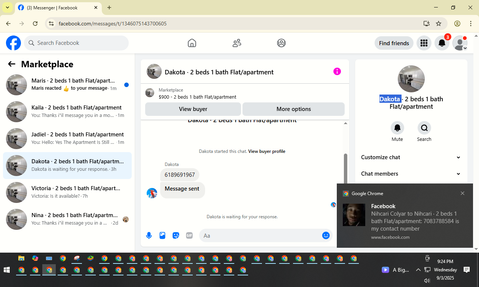The height and width of the screenshot is (287, 479).
Task: Open the Nina conversation
Action: point(67,219)
